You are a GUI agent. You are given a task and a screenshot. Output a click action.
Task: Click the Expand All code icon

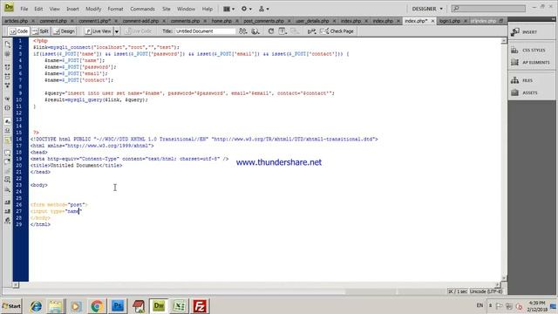tap(8, 85)
